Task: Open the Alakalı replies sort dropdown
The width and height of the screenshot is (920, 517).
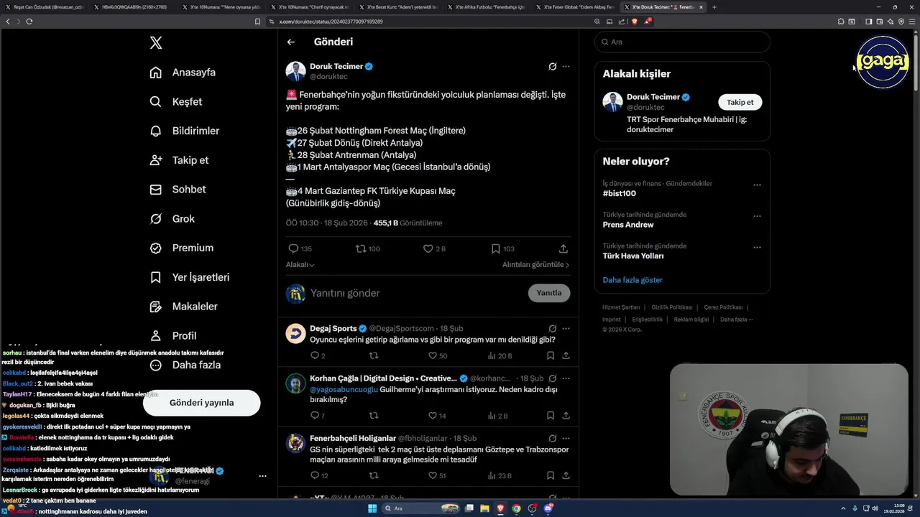Action: 300,265
